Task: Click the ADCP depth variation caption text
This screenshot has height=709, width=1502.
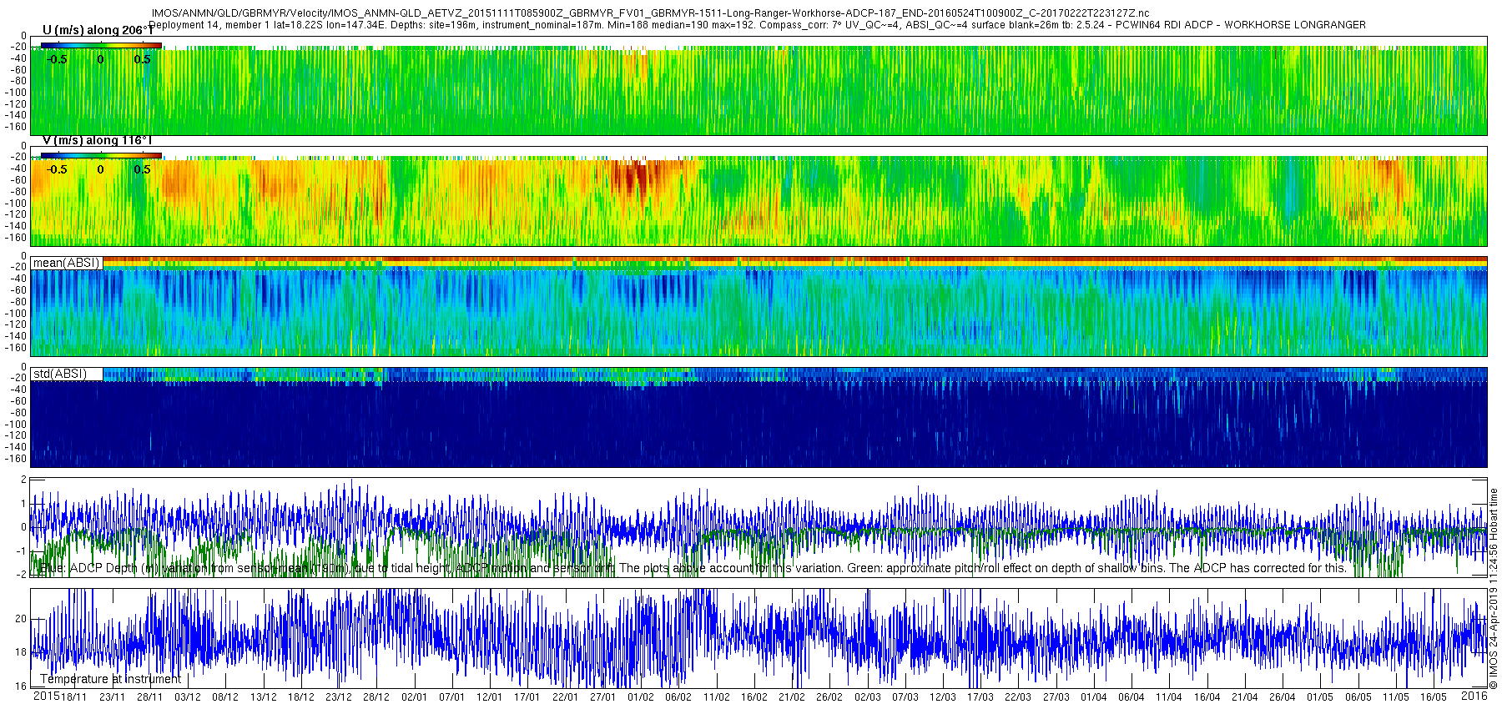Action: (x=693, y=568)
